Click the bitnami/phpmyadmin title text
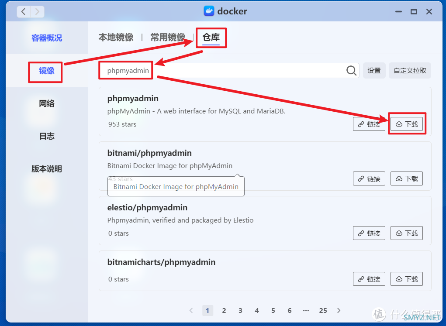 pos(149,153)
